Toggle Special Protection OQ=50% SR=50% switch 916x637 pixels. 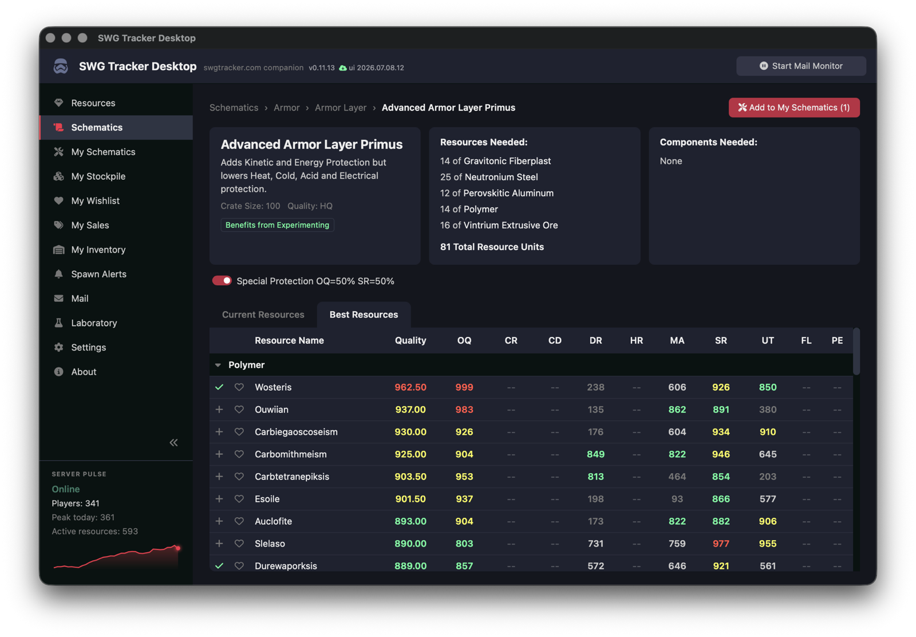point(222,281)
